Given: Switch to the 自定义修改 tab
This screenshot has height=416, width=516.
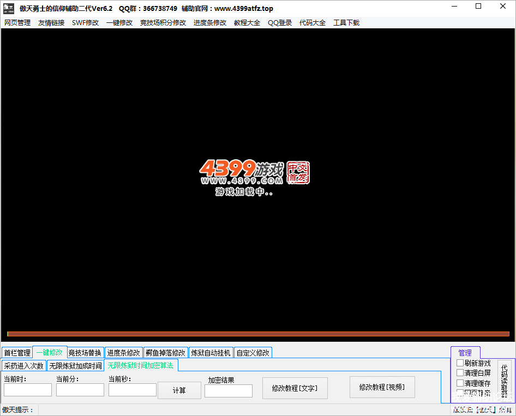Looking at the screenshot, I should [253, 353].
